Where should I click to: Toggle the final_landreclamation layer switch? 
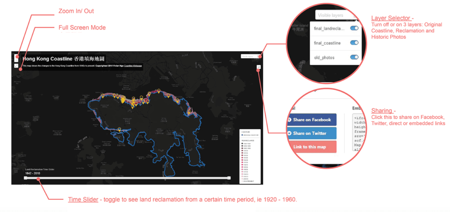pyautogui.click(x=354, y=29)
